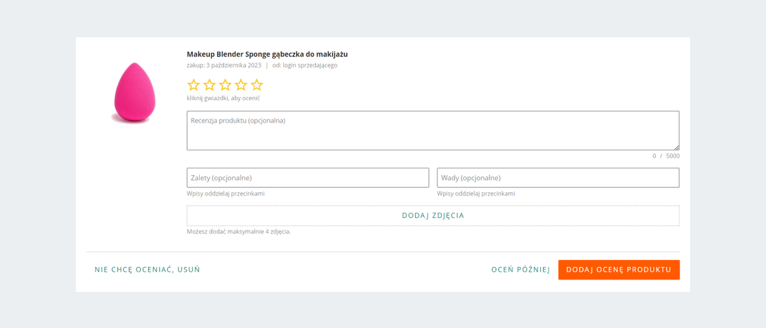Give a four-star rating
The width and height of the screenshot is (766, 328).
pyautogui.click(x=241, y=85)
